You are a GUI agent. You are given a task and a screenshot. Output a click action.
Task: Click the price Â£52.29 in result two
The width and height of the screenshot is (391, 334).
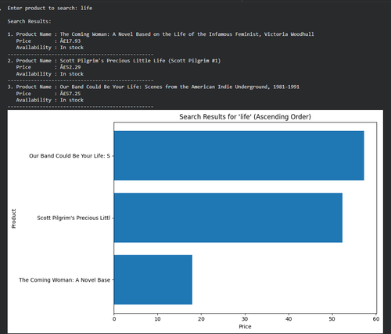70,67
